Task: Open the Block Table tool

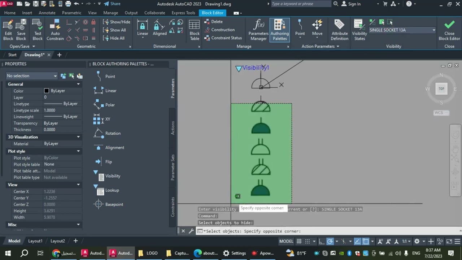Action: pyautogui.click(x=195, y=30)
